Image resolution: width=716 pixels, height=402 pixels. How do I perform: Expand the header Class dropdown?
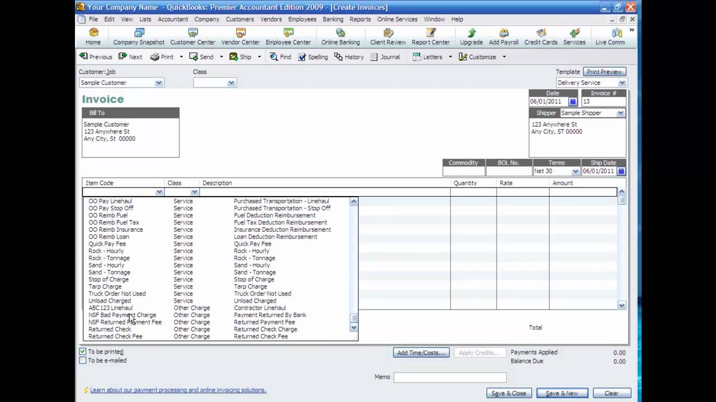231,83
